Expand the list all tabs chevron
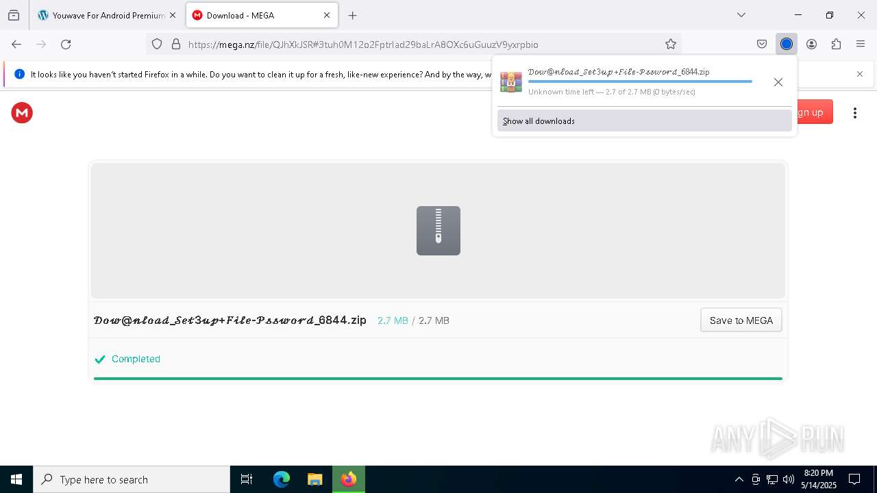The height and width of the screenshot is (493, 877). point(741,15)
